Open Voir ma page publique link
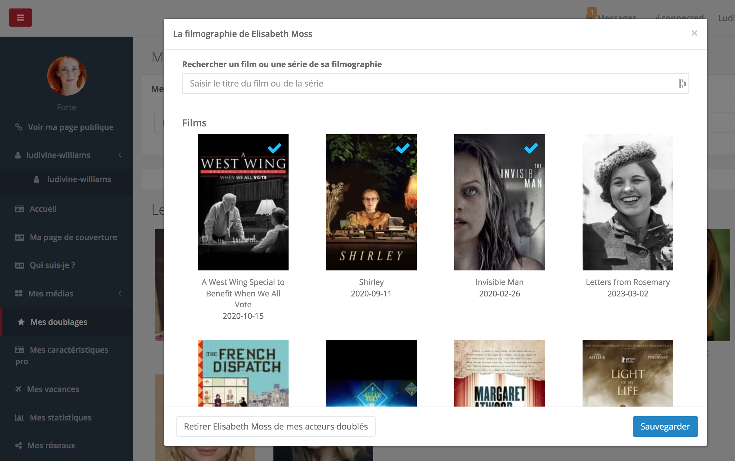 coord(71,127)
